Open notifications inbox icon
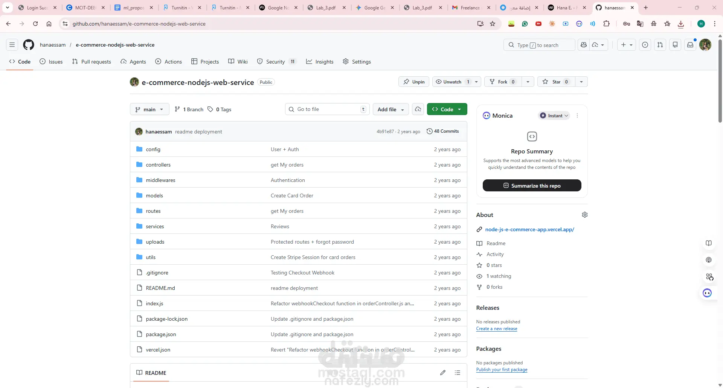 (x=690, y=45)
